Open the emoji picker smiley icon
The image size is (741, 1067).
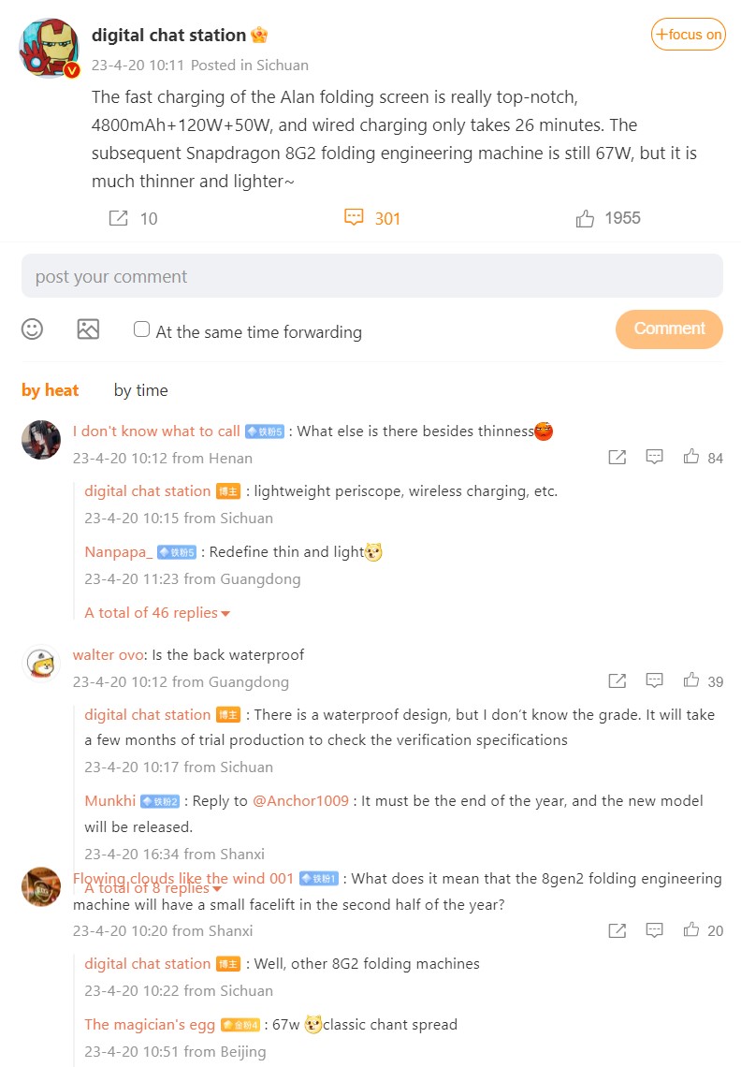click(x=32, y=329)
